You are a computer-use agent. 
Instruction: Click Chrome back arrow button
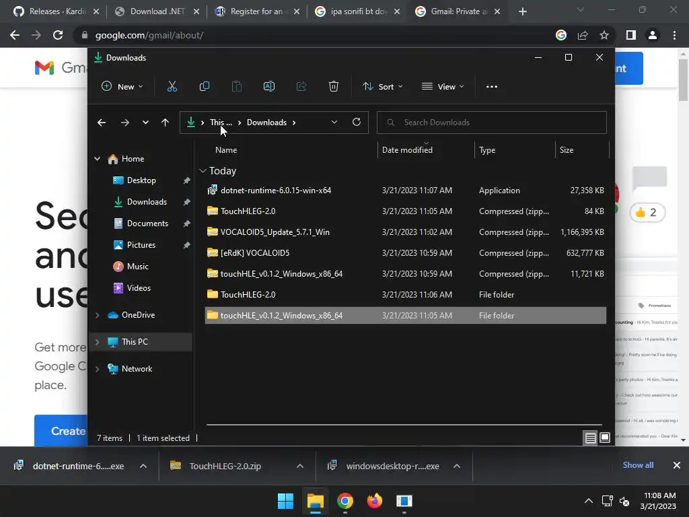point(15,35)
